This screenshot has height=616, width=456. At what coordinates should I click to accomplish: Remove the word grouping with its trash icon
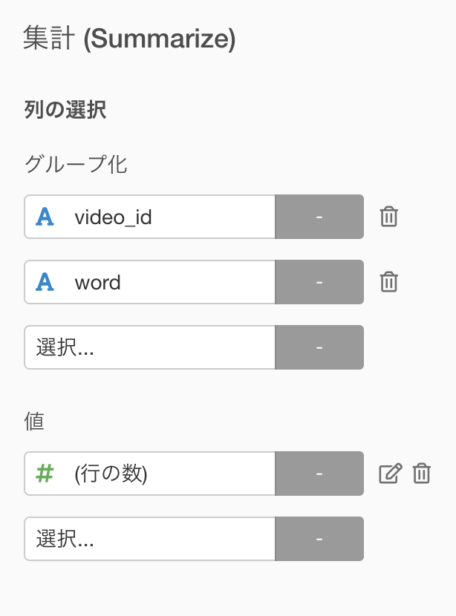(x=388, y=282)
